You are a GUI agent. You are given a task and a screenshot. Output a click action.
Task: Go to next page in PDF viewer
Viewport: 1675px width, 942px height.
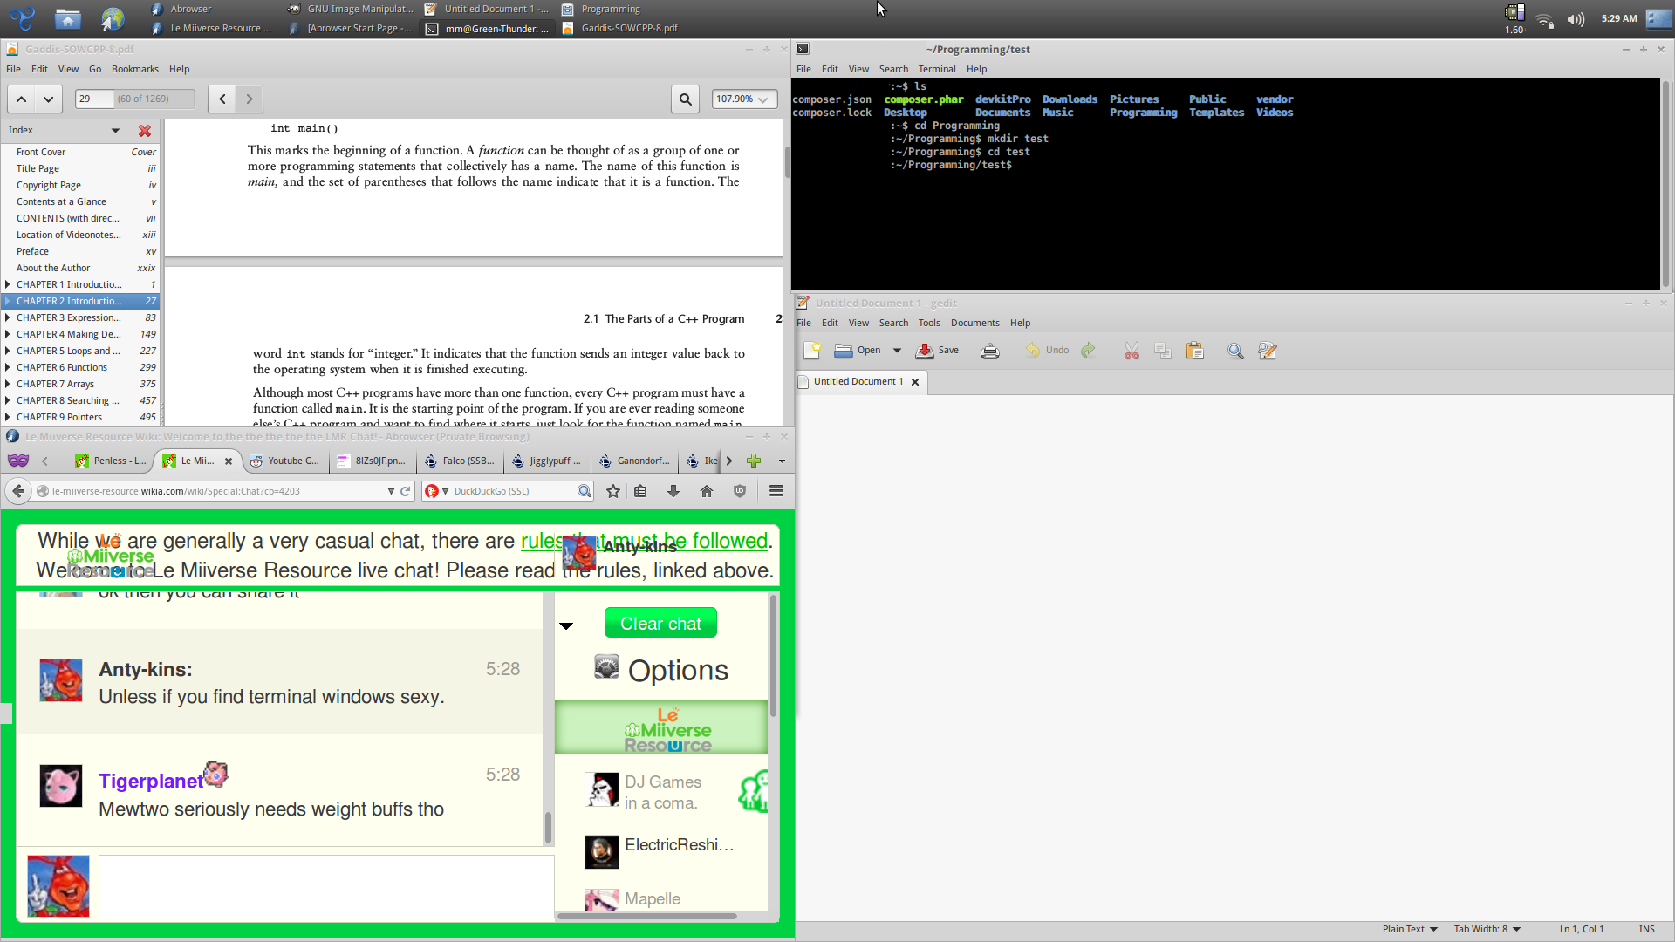click(49, 99)
